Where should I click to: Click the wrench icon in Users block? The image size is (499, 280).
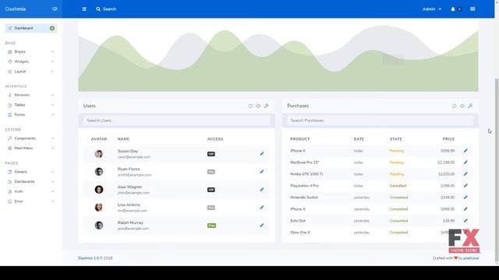267,106
